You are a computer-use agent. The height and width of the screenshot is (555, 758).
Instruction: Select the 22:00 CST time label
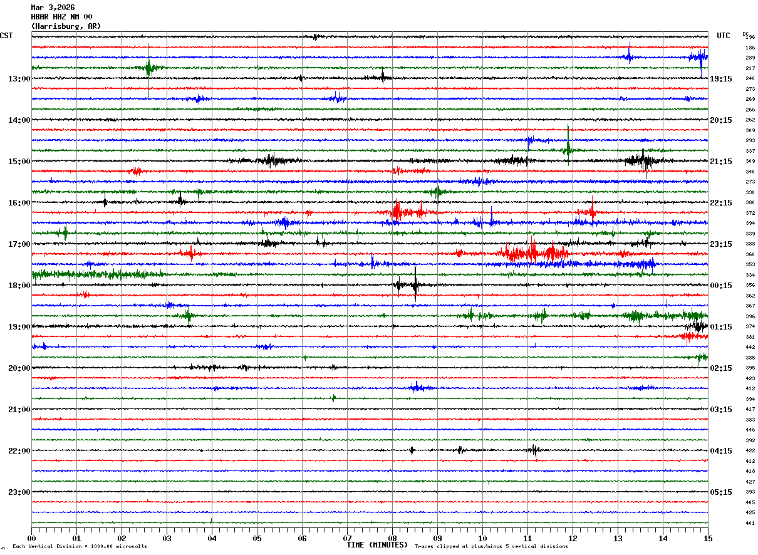coord(19,451)
